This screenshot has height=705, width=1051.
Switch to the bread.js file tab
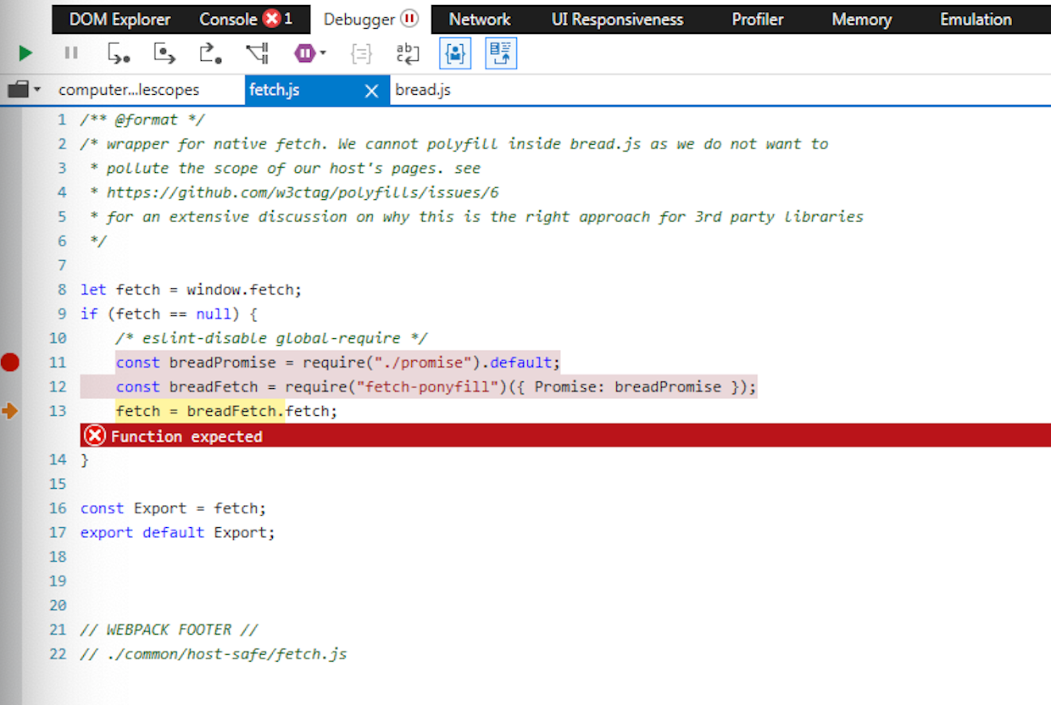click(x=423, y=90)
